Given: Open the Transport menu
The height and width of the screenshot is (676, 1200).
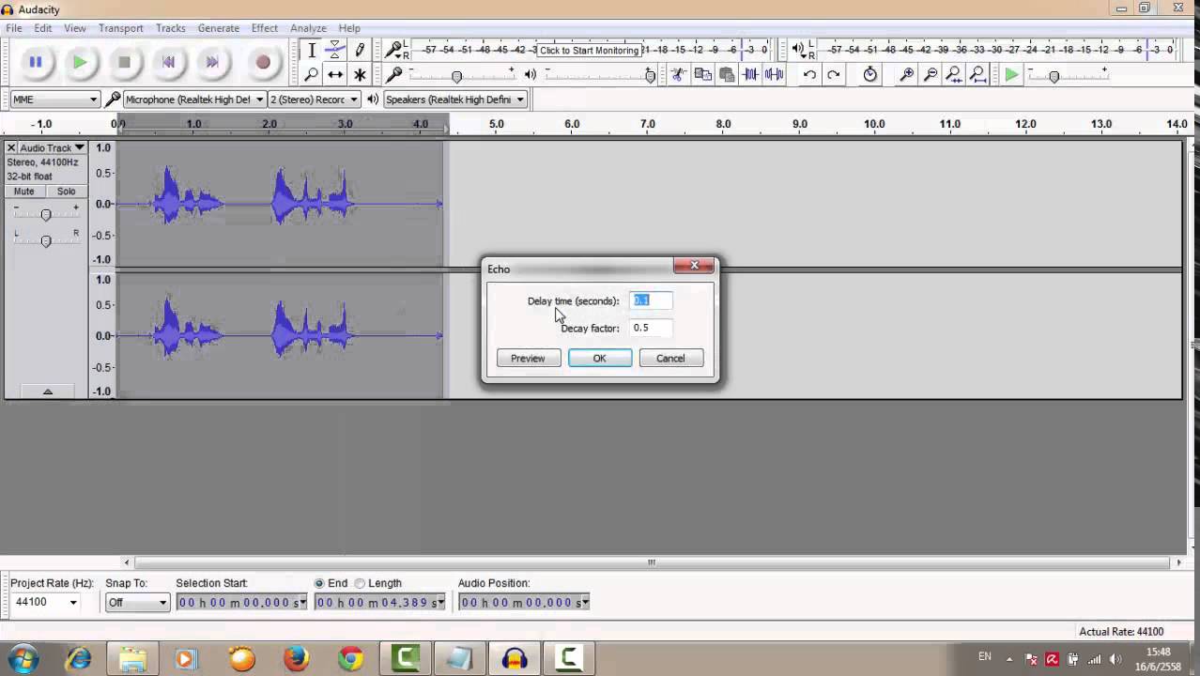Looking at the screenshot, I should click(121, 28).
